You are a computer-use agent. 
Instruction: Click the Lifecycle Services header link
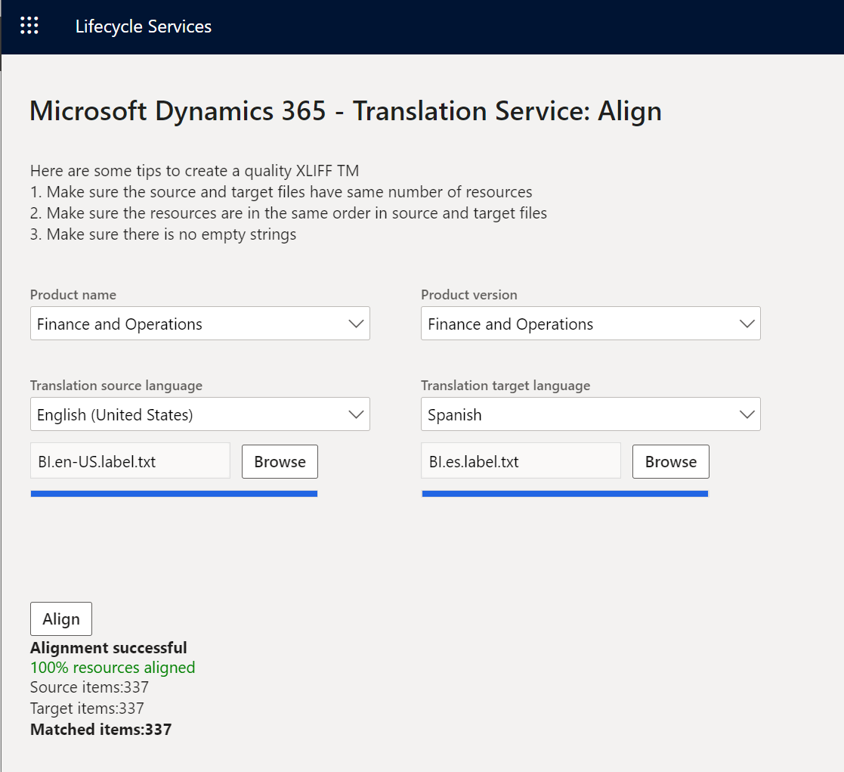click(x=143, y=26)
